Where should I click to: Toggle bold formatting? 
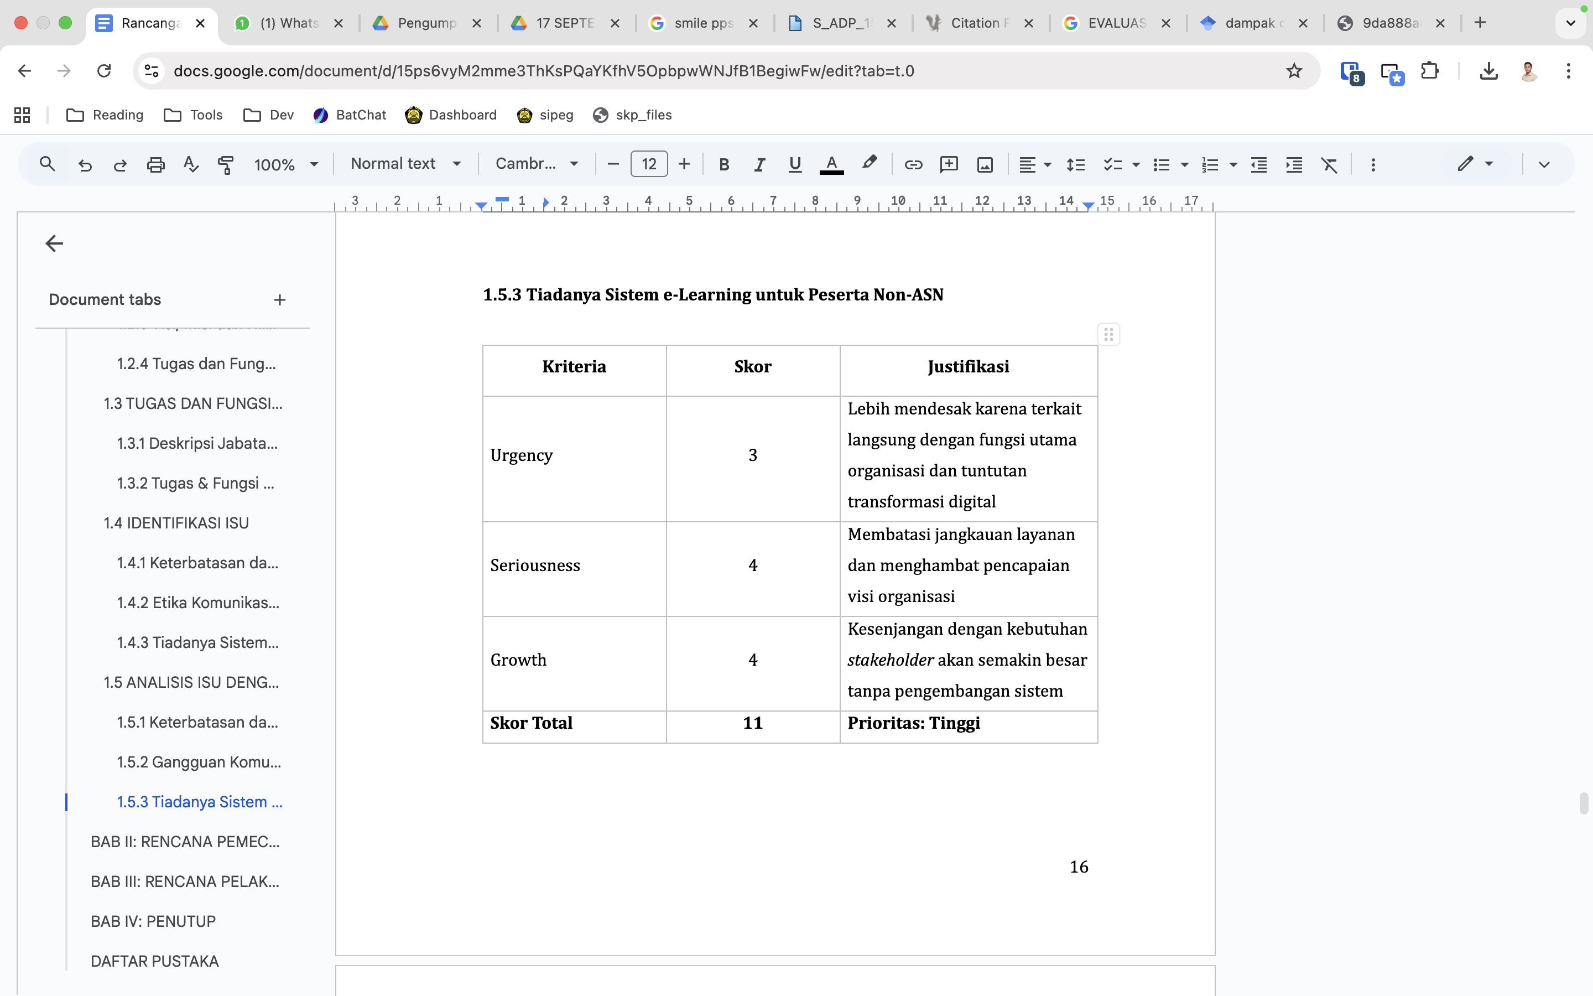723,164
